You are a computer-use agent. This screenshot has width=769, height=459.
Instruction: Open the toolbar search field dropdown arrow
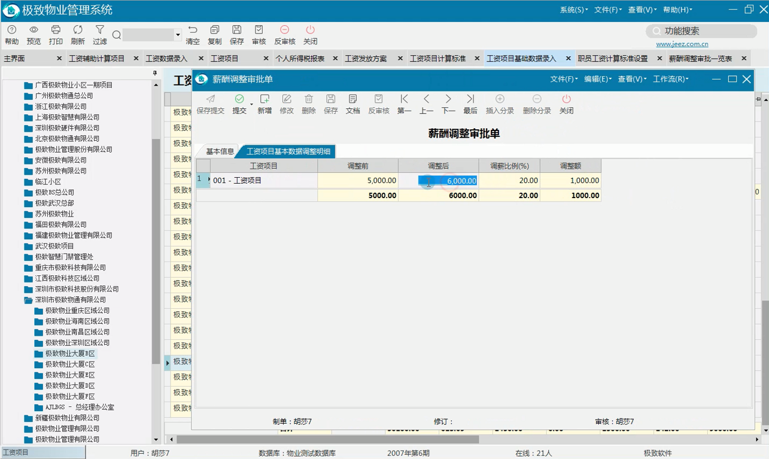click(178, 35)
